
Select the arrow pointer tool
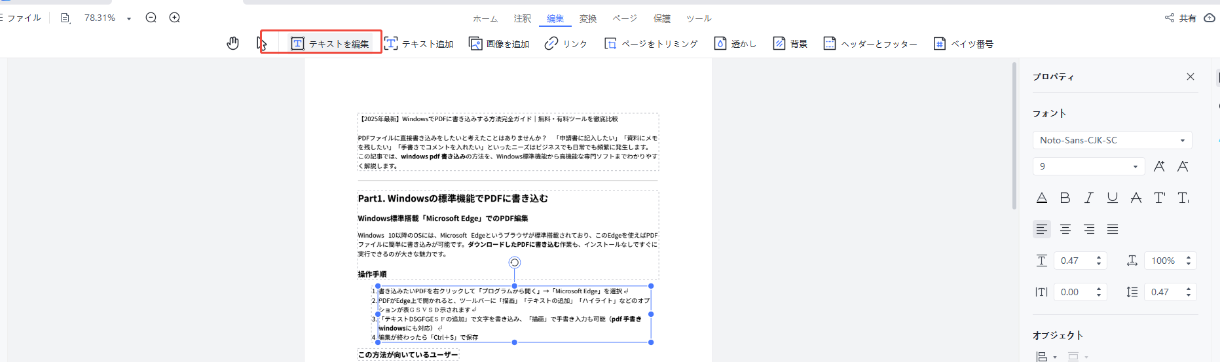[262, 44]
